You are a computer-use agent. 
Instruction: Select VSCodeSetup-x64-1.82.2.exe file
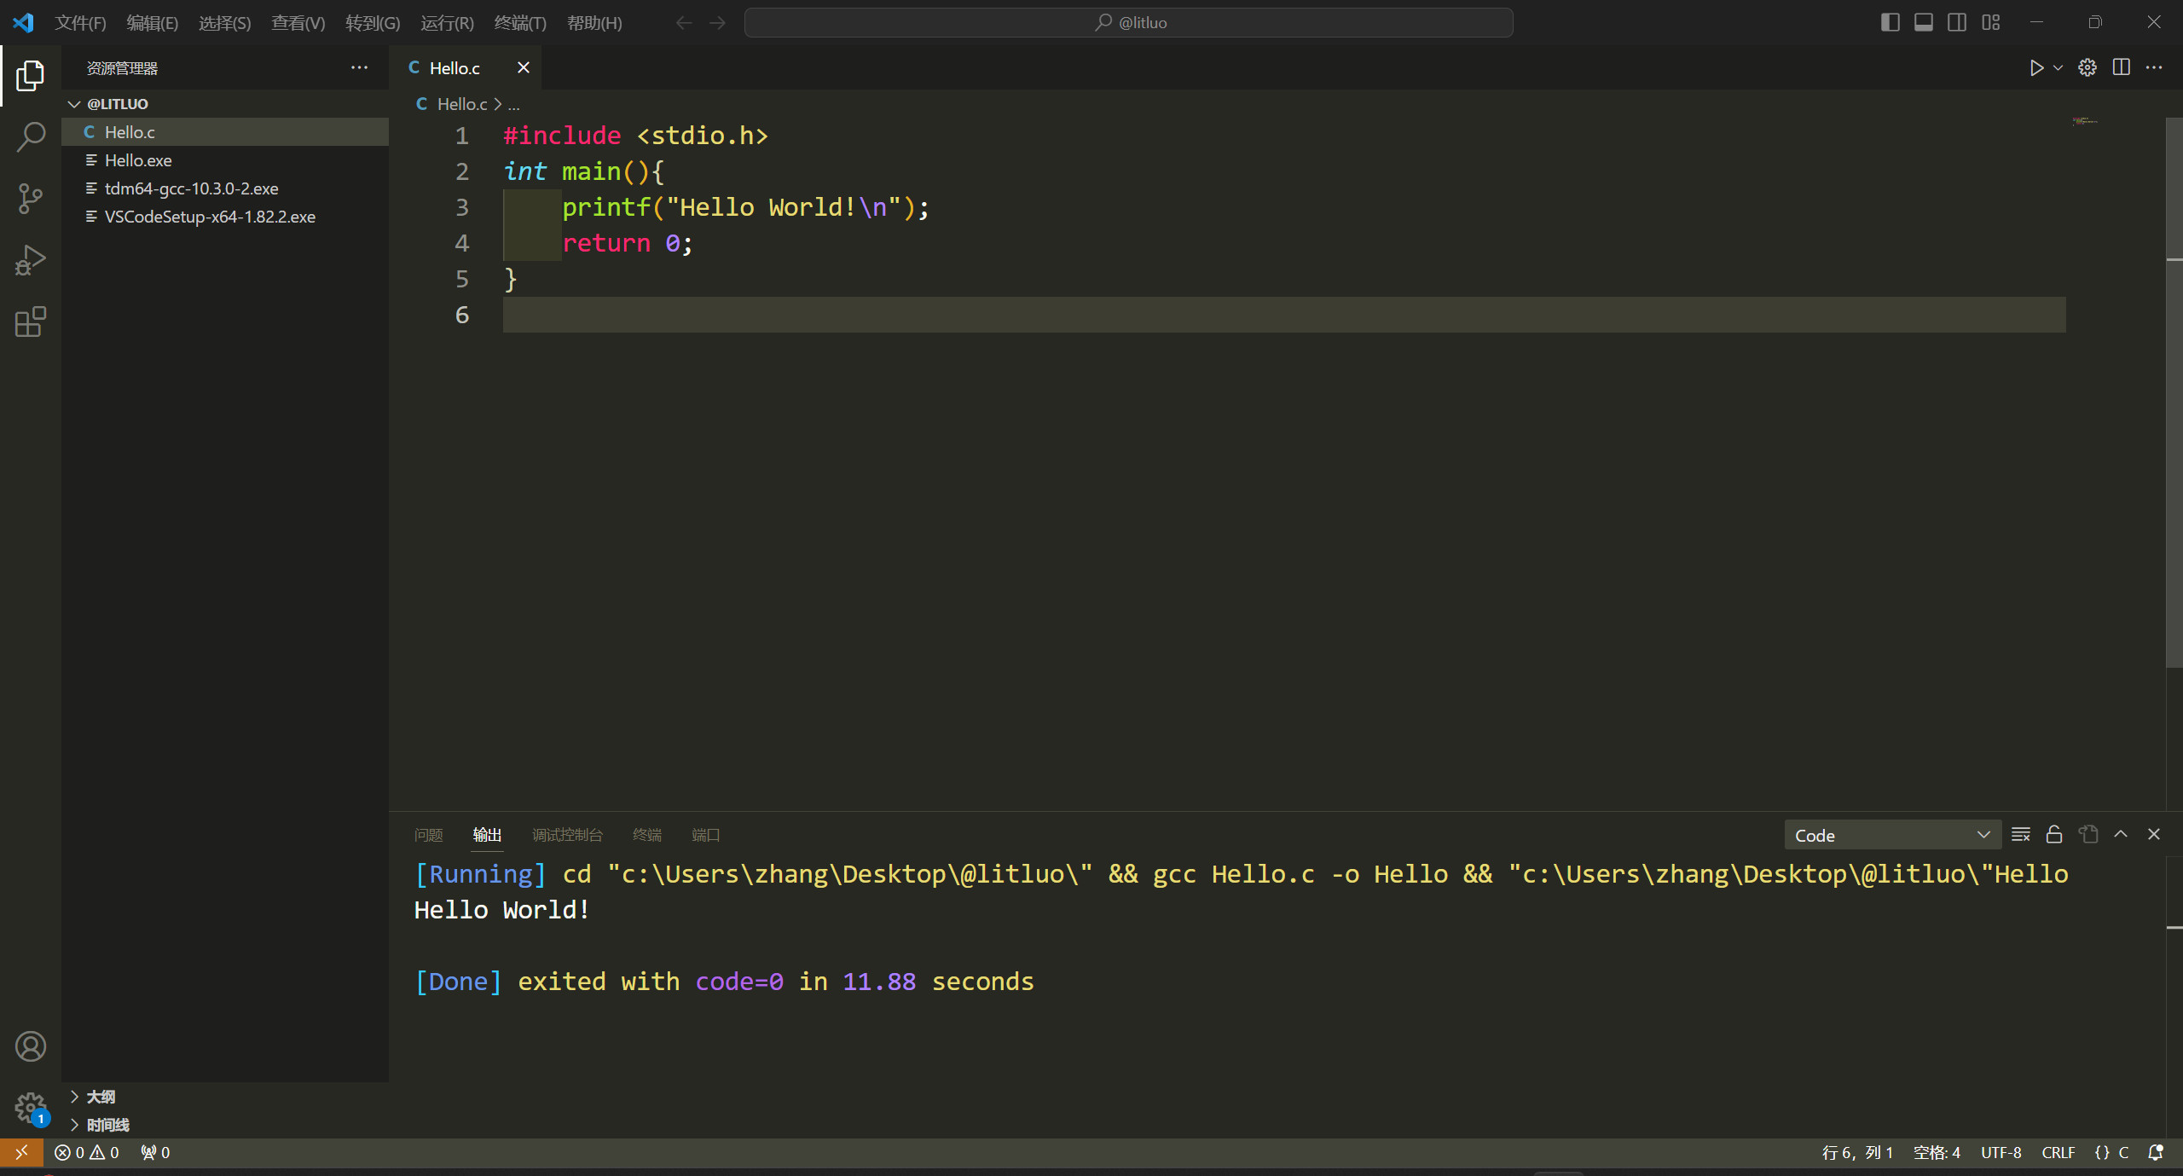[x=225, y=217]
